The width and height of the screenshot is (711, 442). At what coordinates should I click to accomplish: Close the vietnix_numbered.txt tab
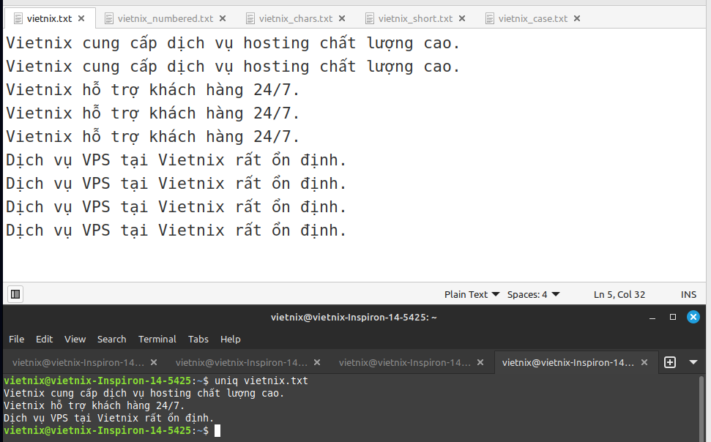223,18
